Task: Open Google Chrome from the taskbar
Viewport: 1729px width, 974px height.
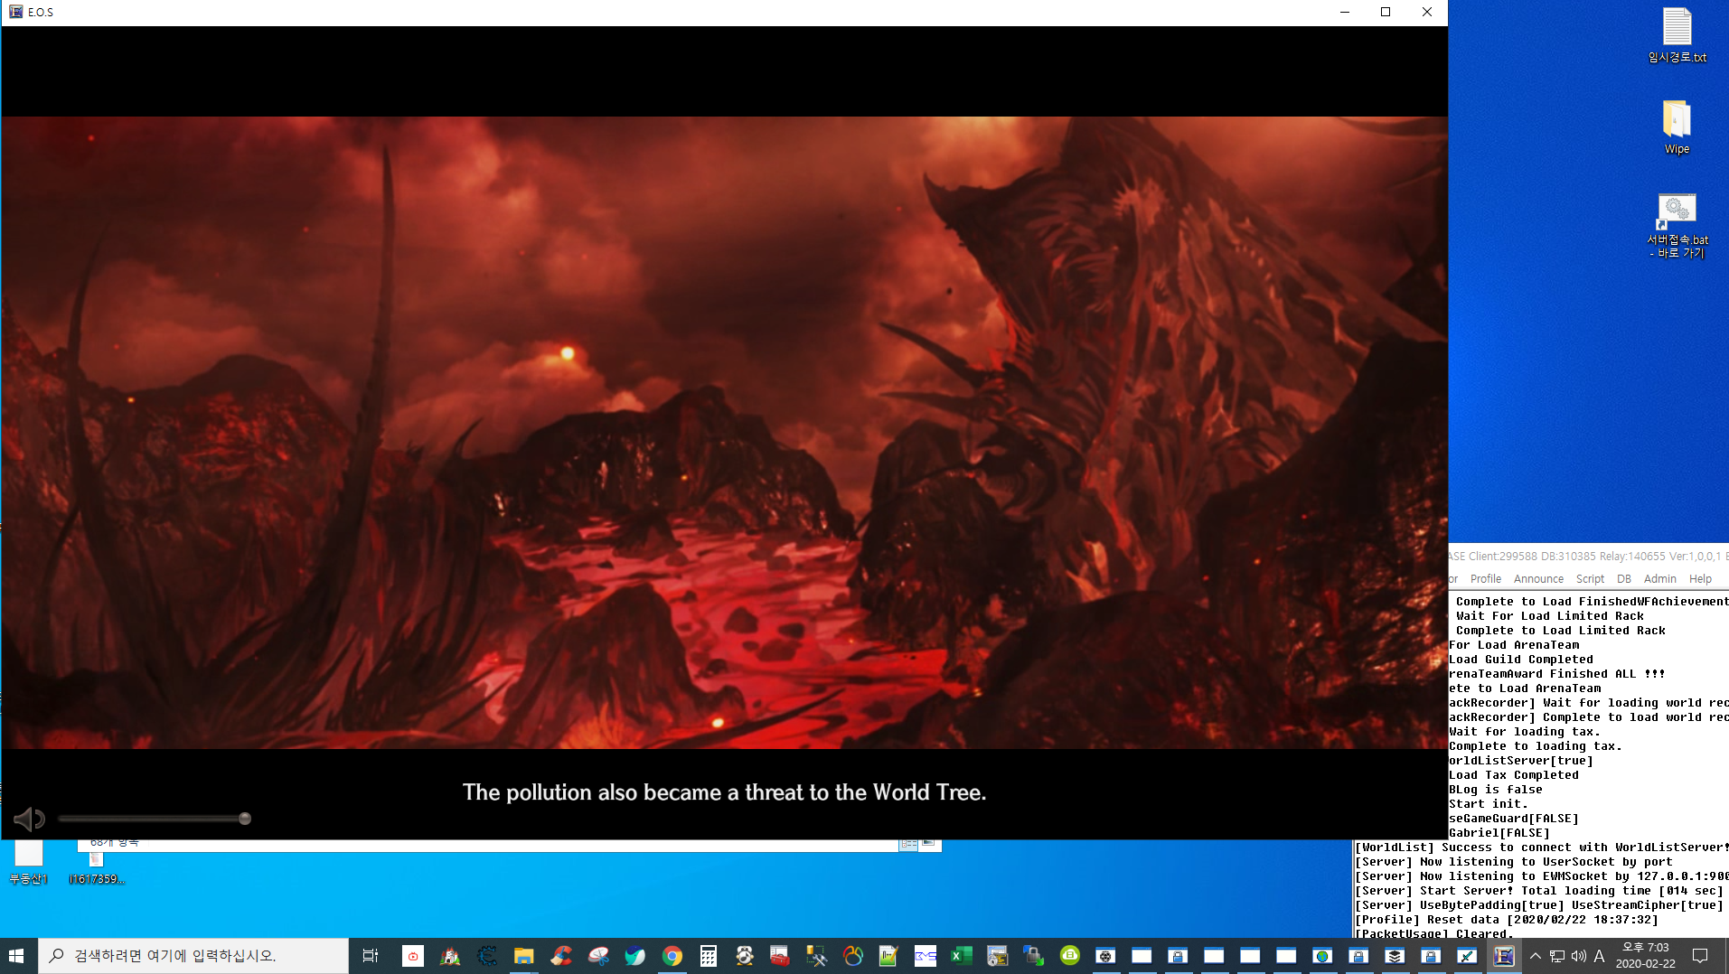Action: (672, 956)
